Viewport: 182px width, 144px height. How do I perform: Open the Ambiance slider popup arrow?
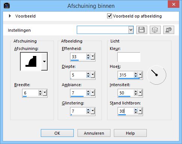click(92, 93)
